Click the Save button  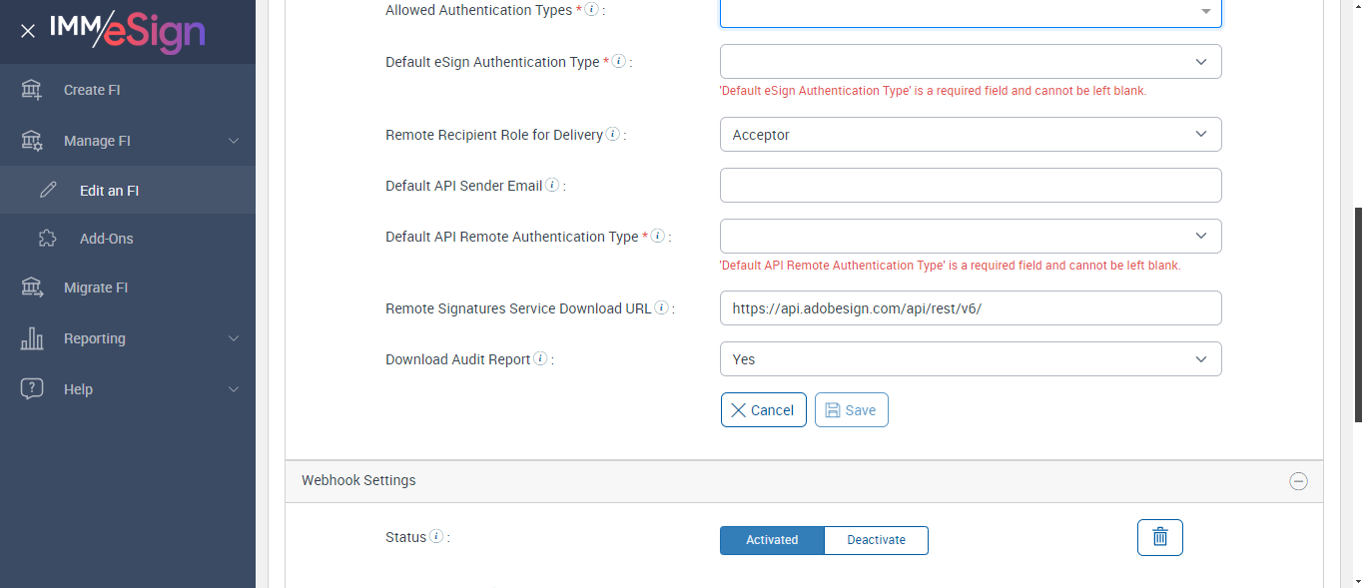tap(851, 410)
